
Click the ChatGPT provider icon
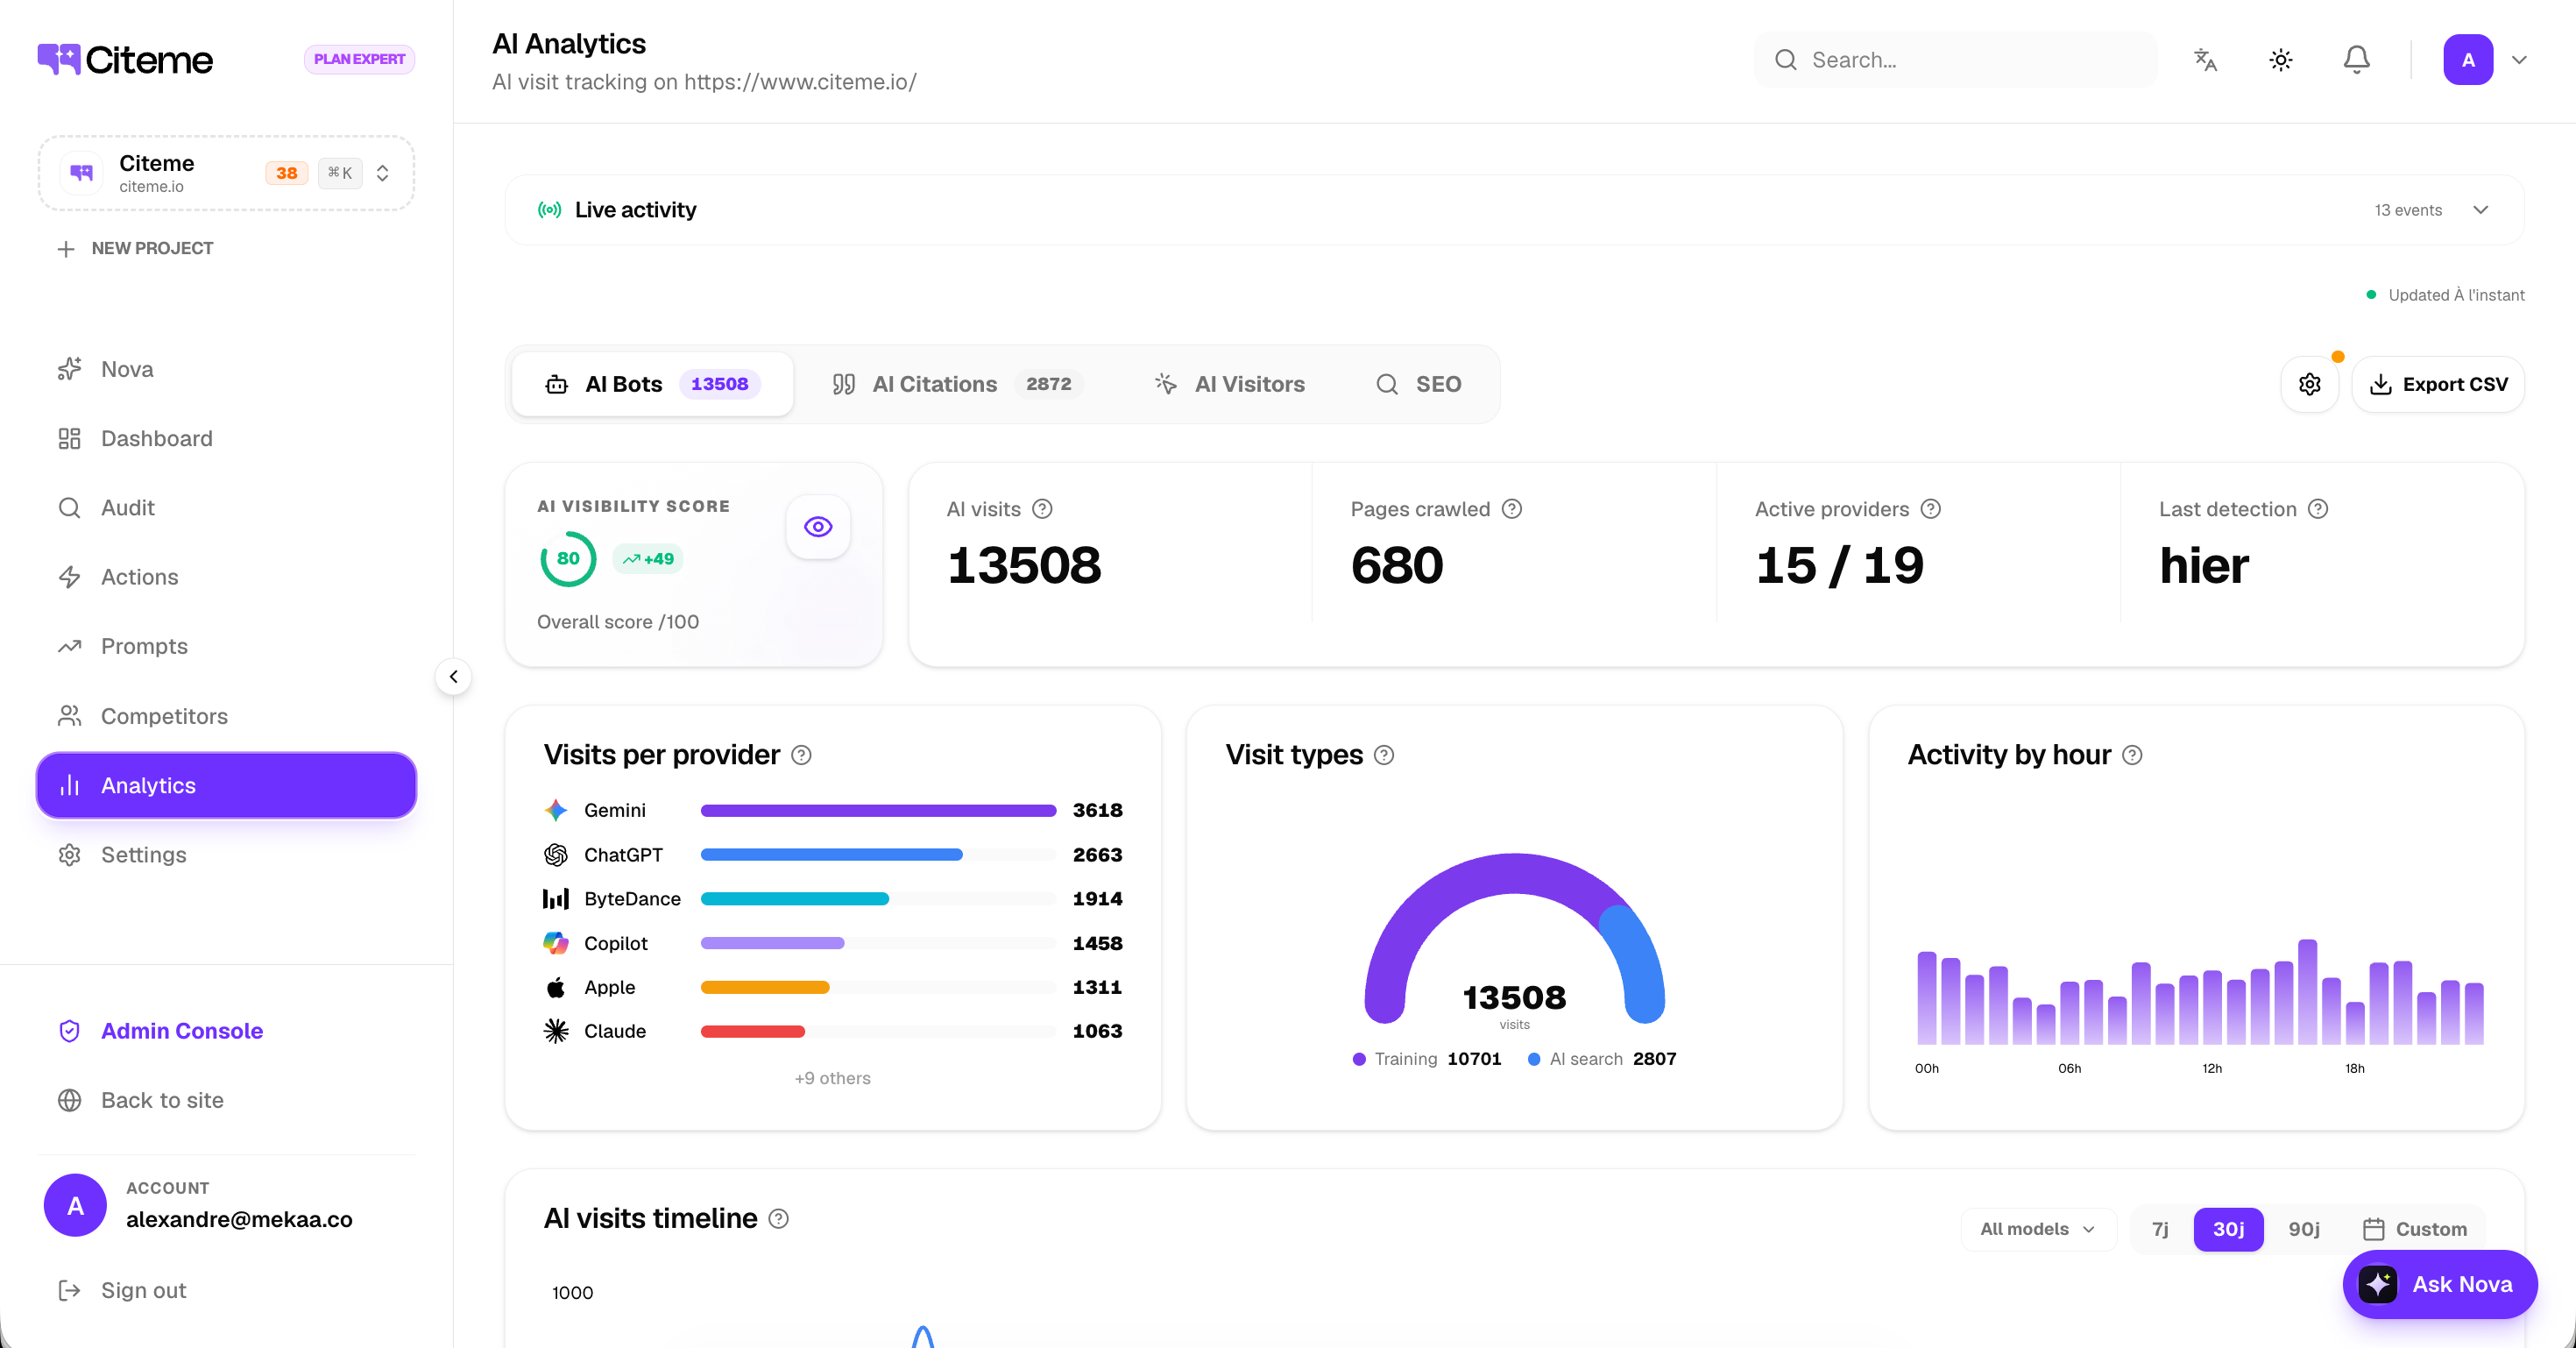pos(556,855)
